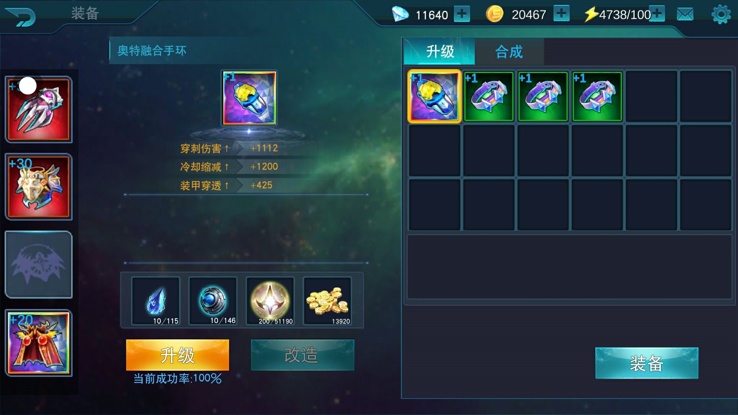Switch to the 升级 tab
Image resolution: width=738 pixels, height=415 pixels.
[439, 51]
